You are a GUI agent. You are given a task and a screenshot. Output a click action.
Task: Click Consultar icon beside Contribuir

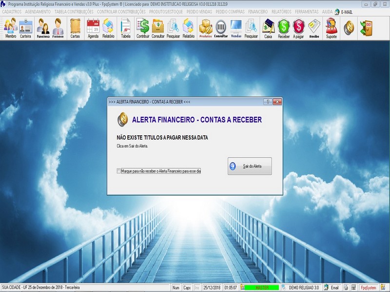pos(158,28)
